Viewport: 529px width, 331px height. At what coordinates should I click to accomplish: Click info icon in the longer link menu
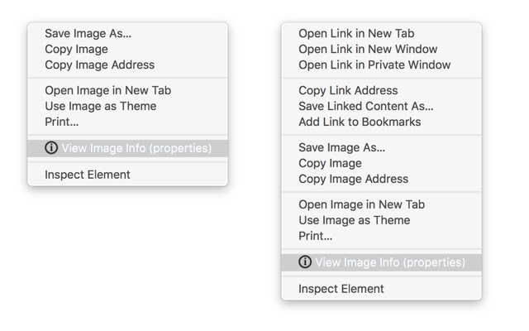point(305,262)
